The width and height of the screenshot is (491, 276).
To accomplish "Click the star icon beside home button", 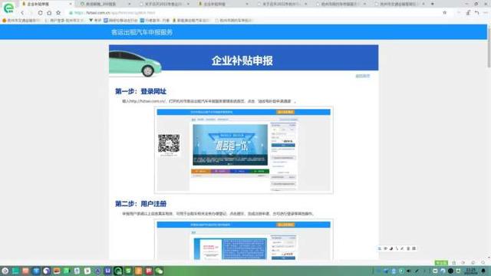I will pyautogui.click(x=58, y=13).
